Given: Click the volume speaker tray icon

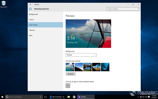Looking at the screenshot, I should 146,97.
